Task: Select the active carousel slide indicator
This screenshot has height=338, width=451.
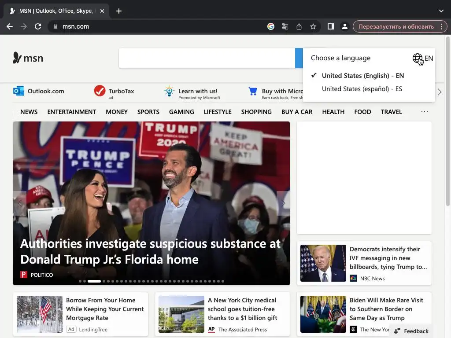Action: point(94,281)
